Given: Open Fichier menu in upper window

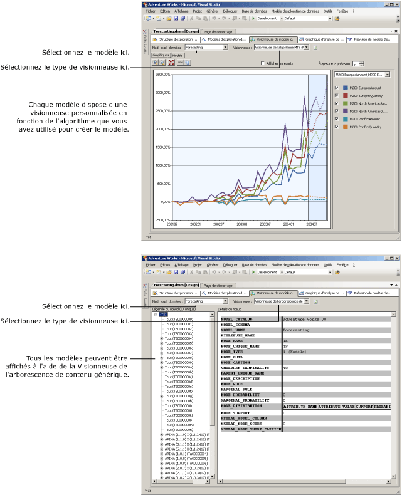Looking at the screenshot, I should 151,11.
